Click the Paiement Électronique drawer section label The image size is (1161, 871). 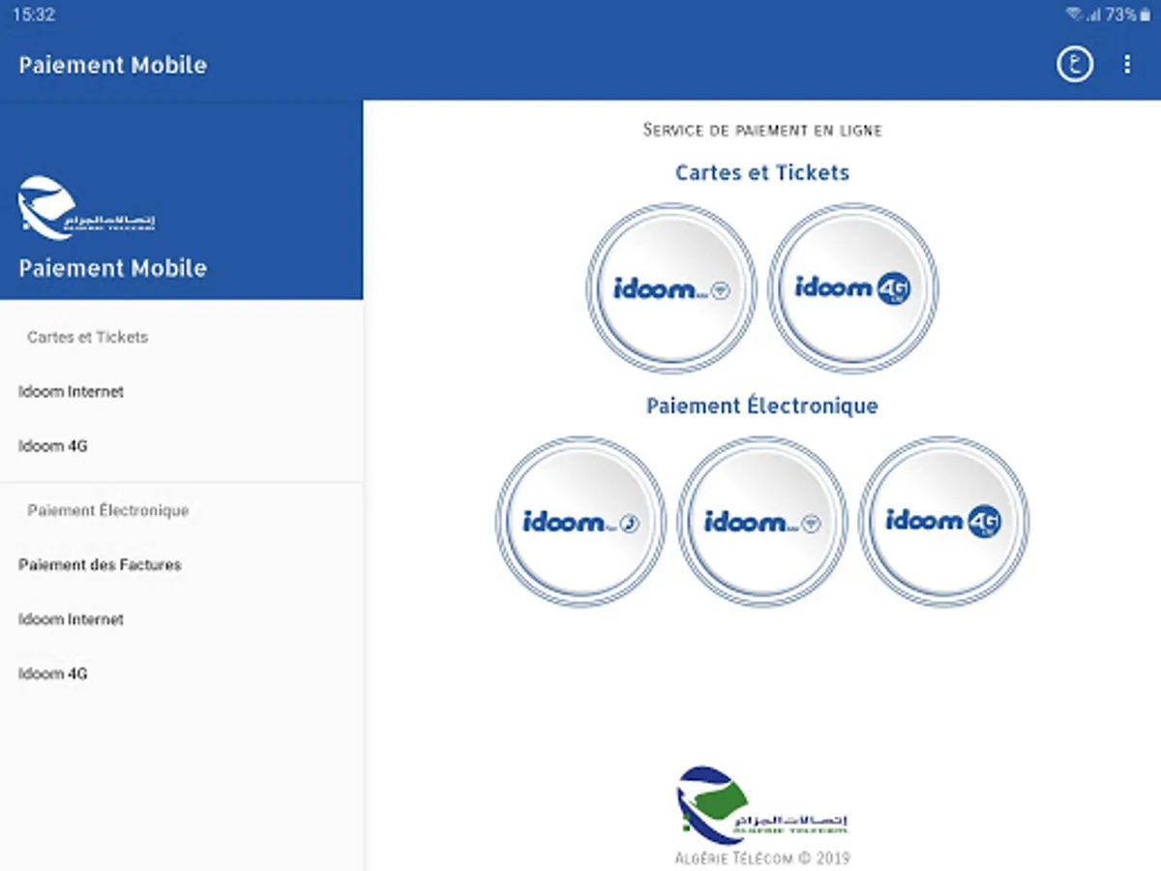click(x=108, y=510)
